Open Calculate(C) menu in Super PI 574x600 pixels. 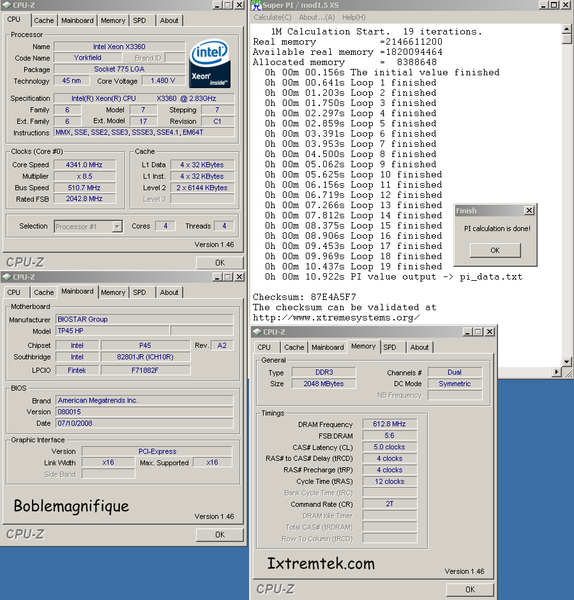pos(273,17)
